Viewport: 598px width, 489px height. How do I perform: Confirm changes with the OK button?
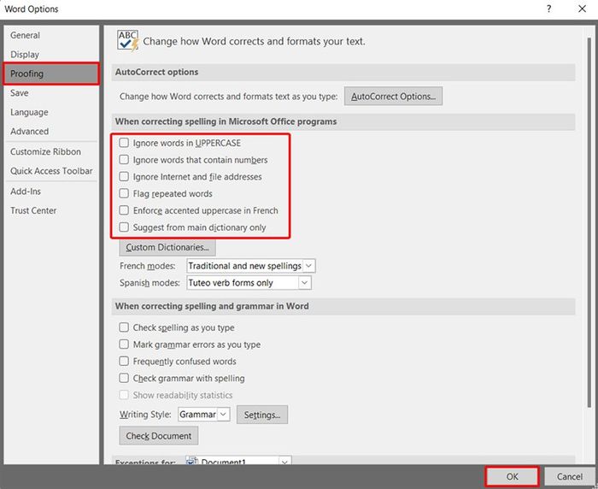pos(512,476)
